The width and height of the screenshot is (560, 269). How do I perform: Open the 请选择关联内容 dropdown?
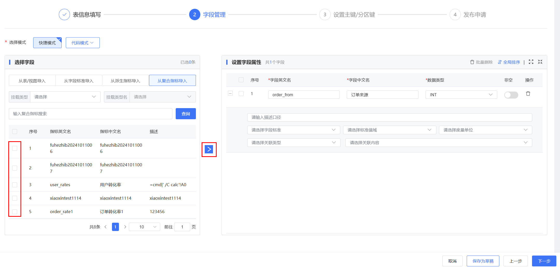(x=439, y=143)
